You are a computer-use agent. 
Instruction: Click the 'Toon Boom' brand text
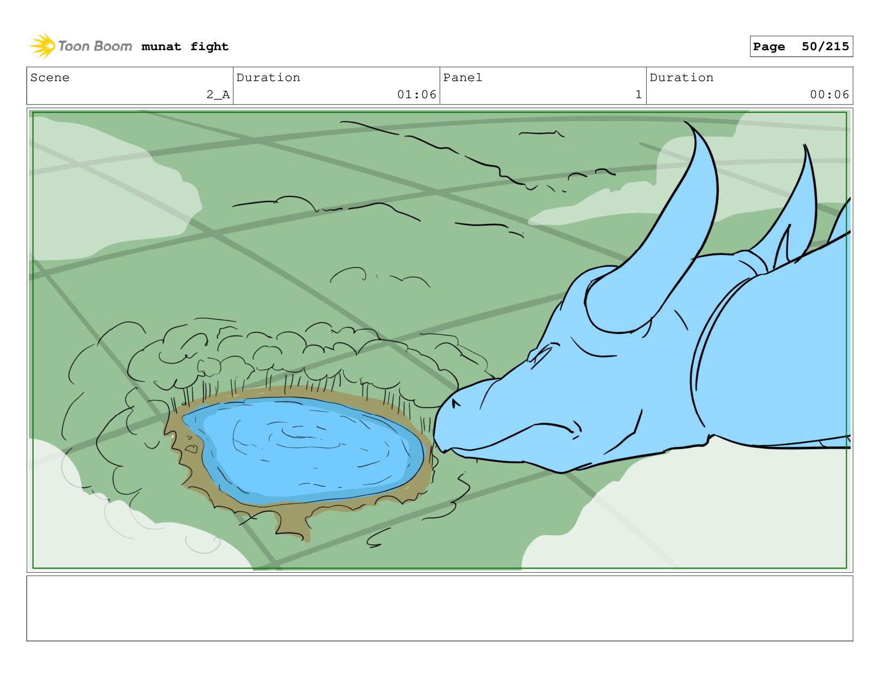[x=95, y=46]
